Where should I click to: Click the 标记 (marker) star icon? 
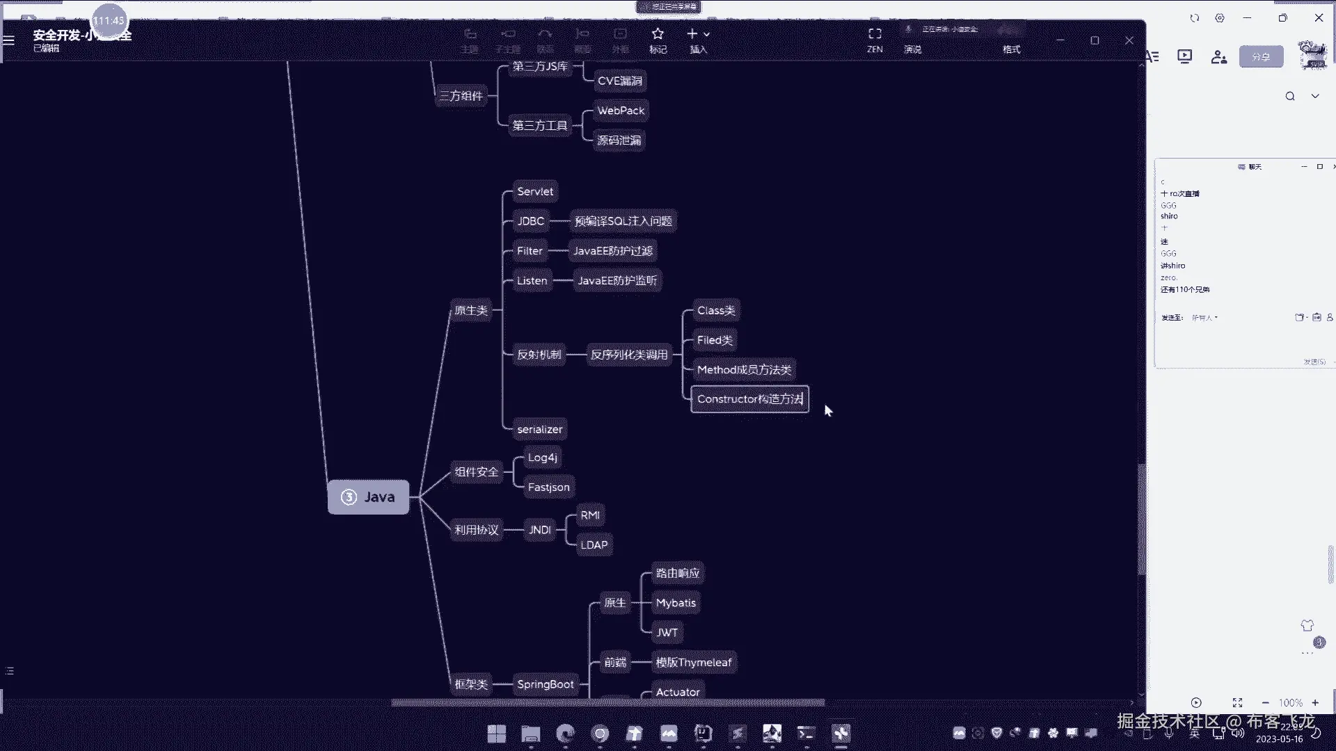pos(658,34)
